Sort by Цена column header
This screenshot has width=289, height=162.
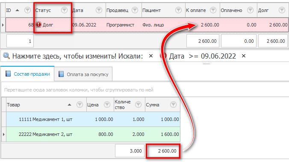click(x=93, y=105)
